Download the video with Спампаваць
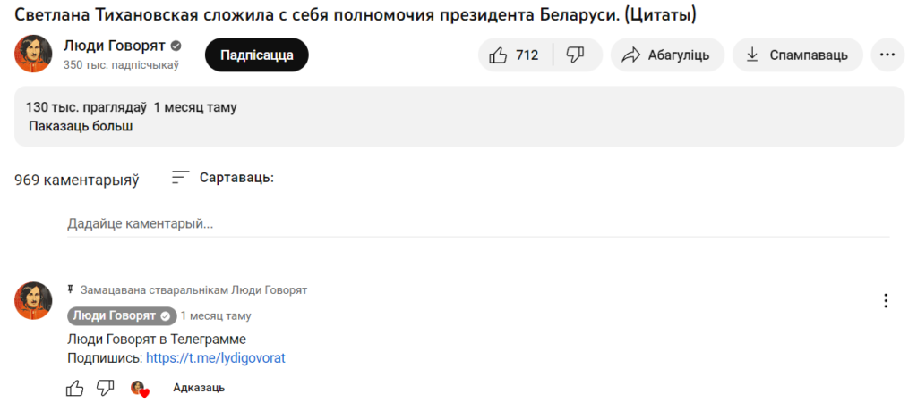Viewport: 917px width, 411px height. (x=797, y=55)
